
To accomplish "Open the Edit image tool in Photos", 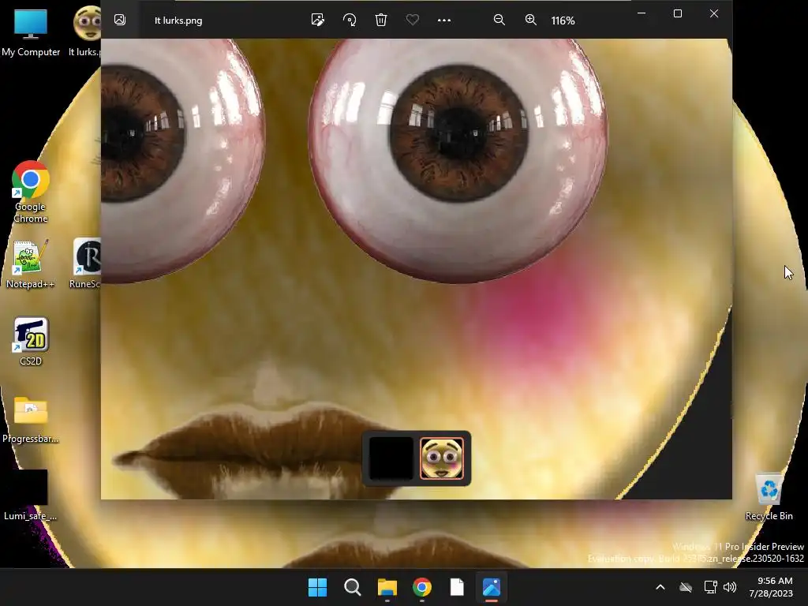I will pyautogui.click(x=317, y=20).
